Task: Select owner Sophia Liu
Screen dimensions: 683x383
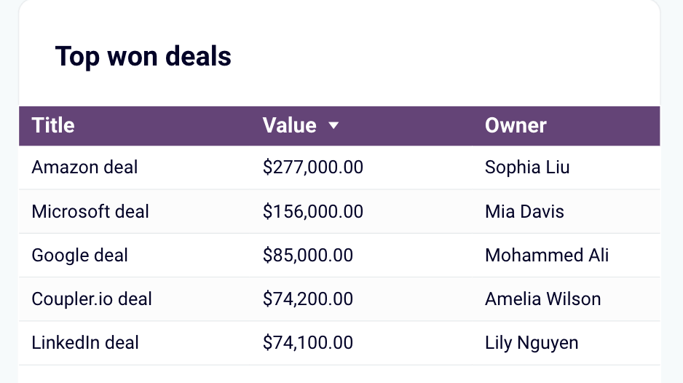Action: click(527, 167)
